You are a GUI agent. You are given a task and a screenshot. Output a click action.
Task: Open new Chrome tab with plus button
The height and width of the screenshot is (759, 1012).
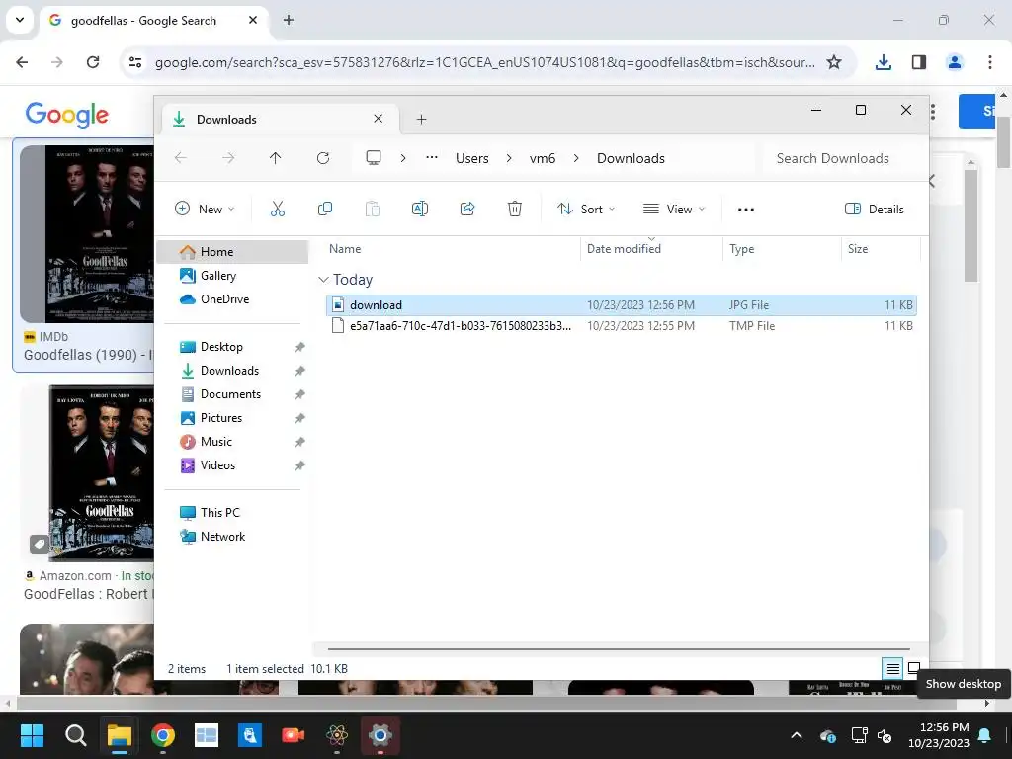click(x=289, y=20)
